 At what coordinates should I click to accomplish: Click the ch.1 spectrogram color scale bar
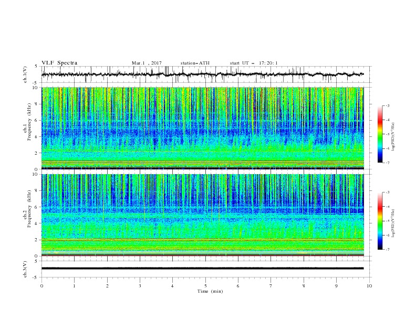pyautogui.click(x=380, y=134)
